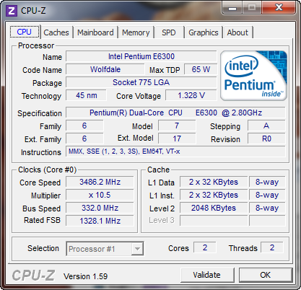Click the Multiplier value 'x 10.5'

tap(100, 195)
